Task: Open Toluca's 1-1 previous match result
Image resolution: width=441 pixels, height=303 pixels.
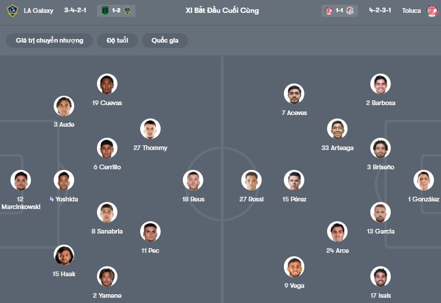Action: [339, 11]
